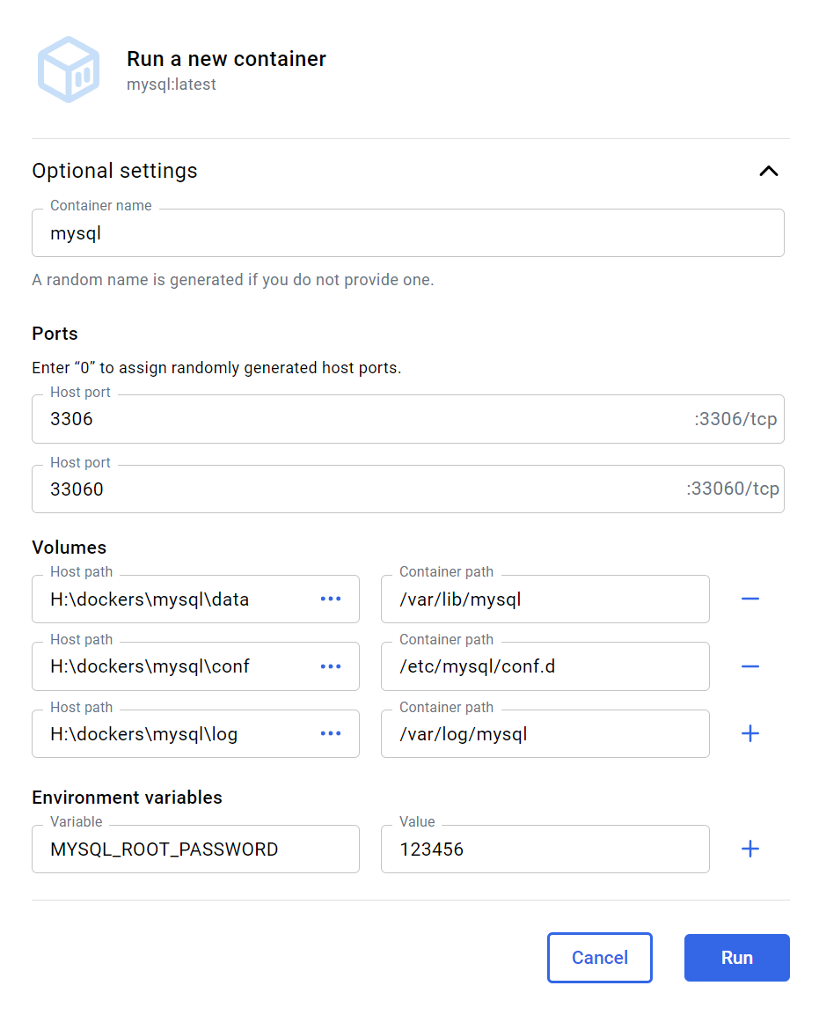Click the Docker container cube icon
Screen dimensions: 819x1015
pos(68,70)
